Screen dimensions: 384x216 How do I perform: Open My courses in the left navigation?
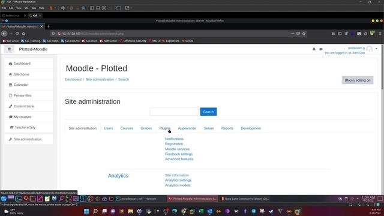(x=29, y=117)
